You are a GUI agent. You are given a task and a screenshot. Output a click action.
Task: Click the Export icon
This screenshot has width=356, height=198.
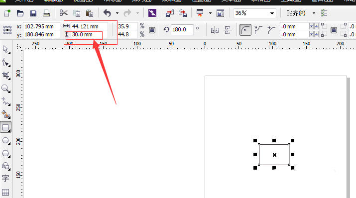[183, 13]
